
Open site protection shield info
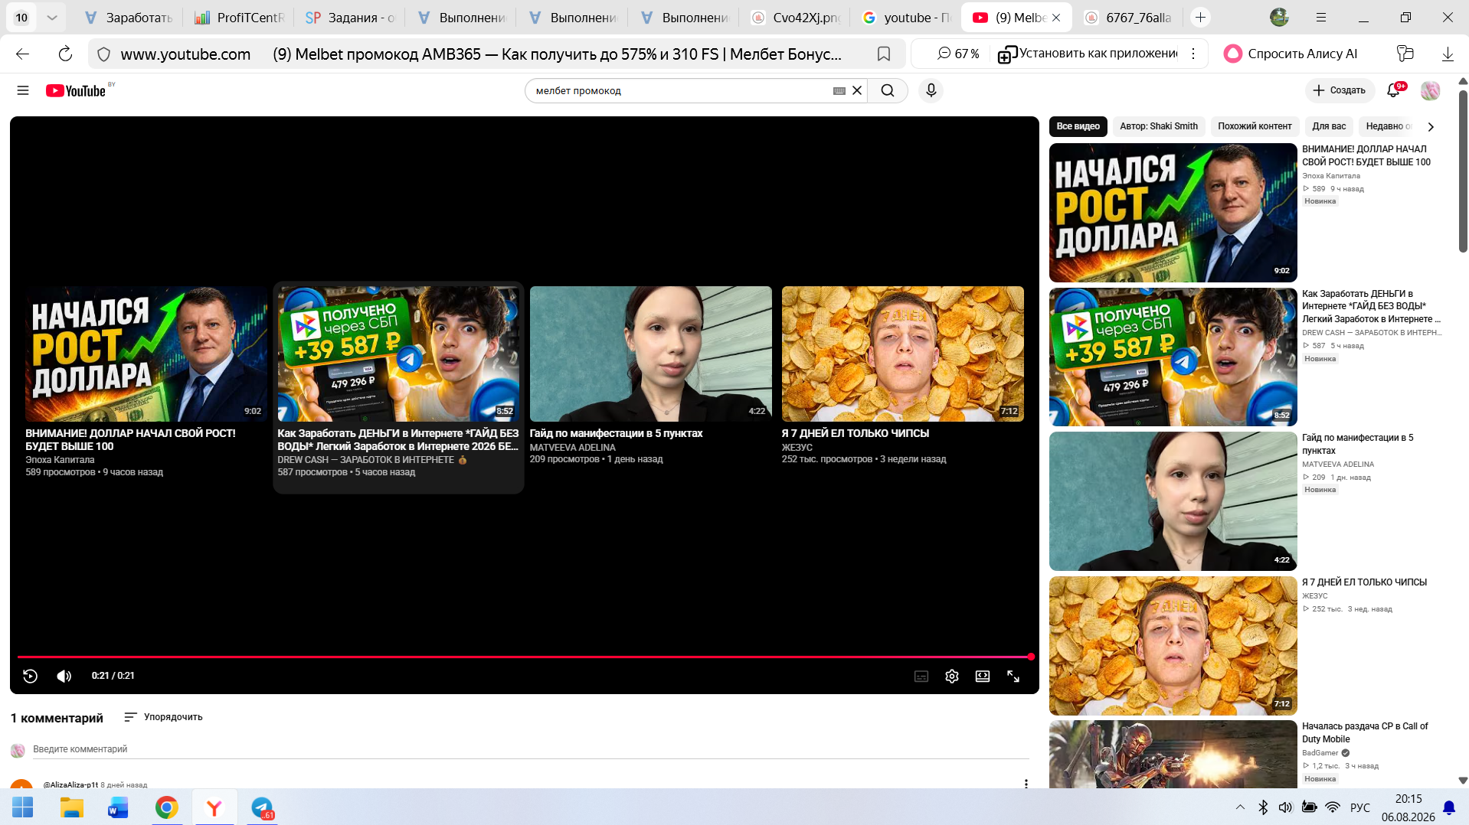point(104,54)
